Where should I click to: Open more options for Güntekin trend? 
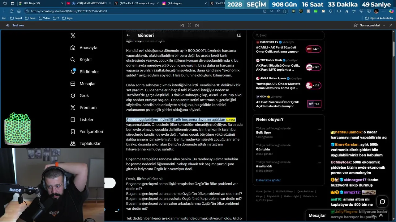coord(319,146)
